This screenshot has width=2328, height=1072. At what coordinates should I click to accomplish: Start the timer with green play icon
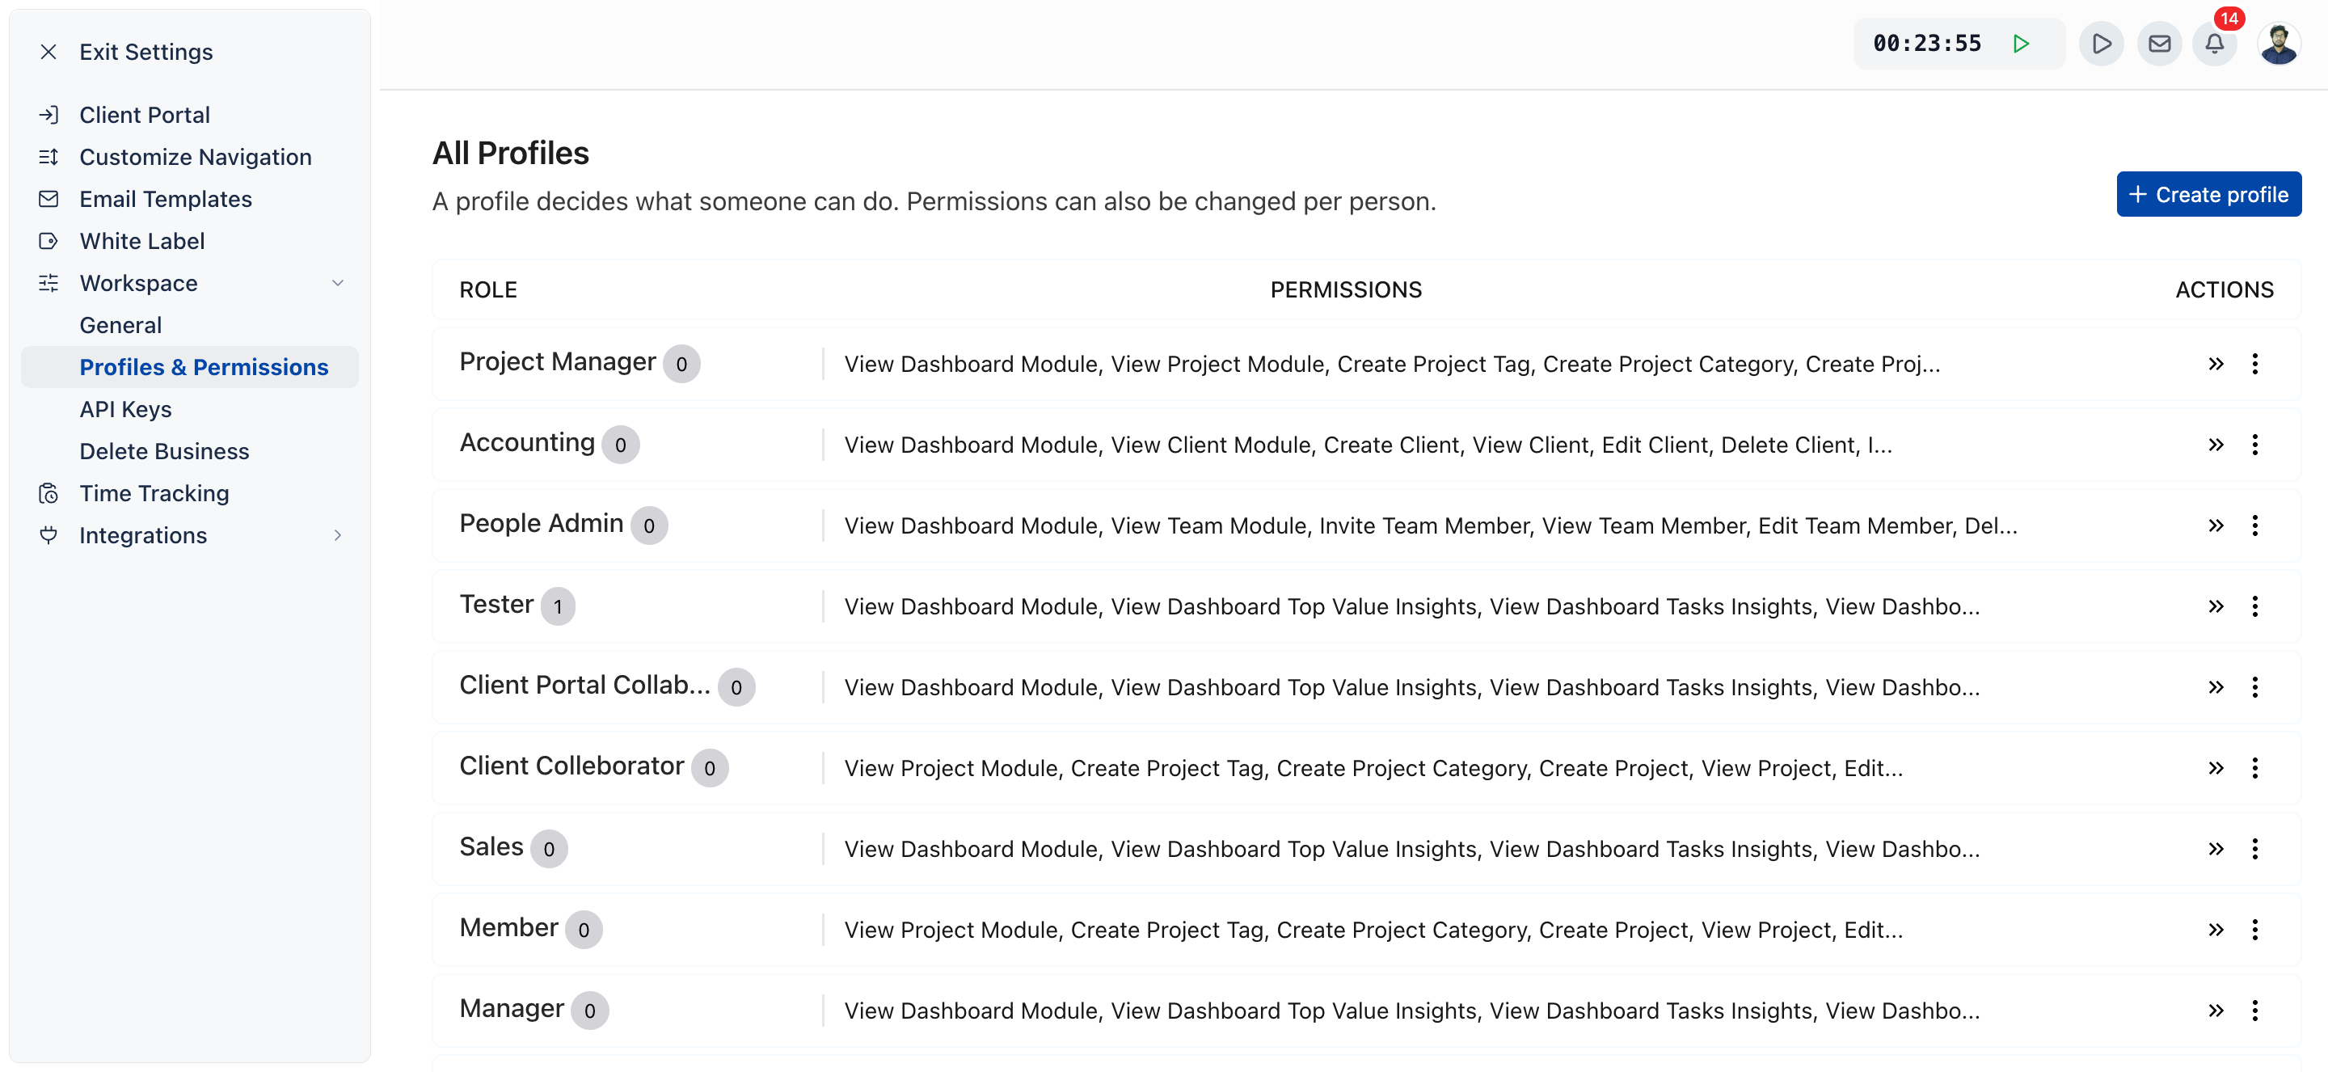pos(2021,44)
